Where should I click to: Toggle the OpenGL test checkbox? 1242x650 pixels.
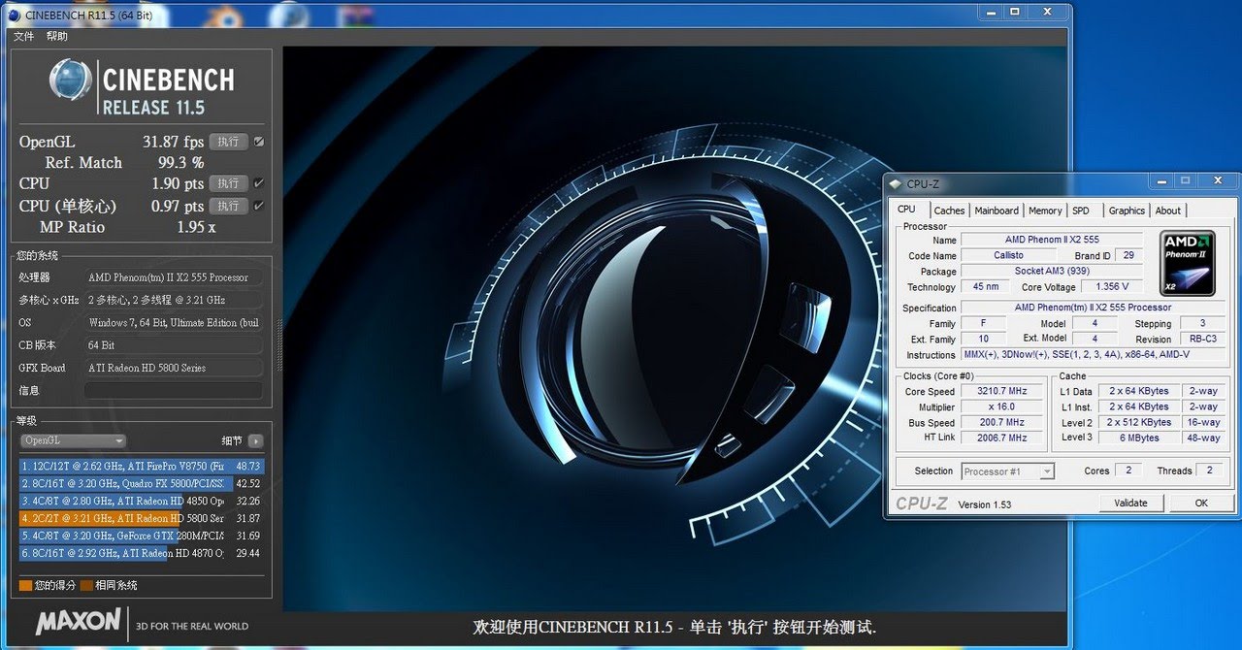pos(258,142)
